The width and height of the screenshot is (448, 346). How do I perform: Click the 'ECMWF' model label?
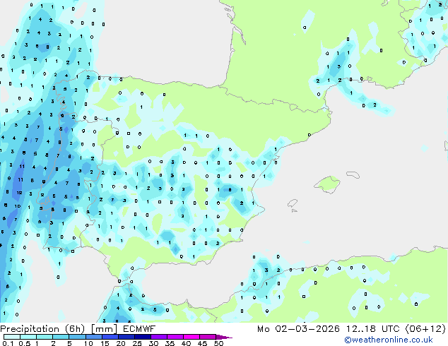point(139,329)
